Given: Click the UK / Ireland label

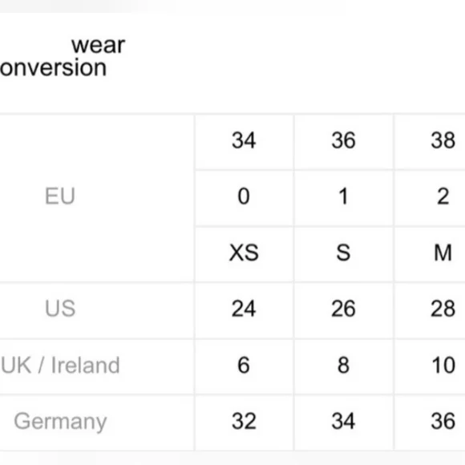Looking at the screenshot, I should [60, 365].
